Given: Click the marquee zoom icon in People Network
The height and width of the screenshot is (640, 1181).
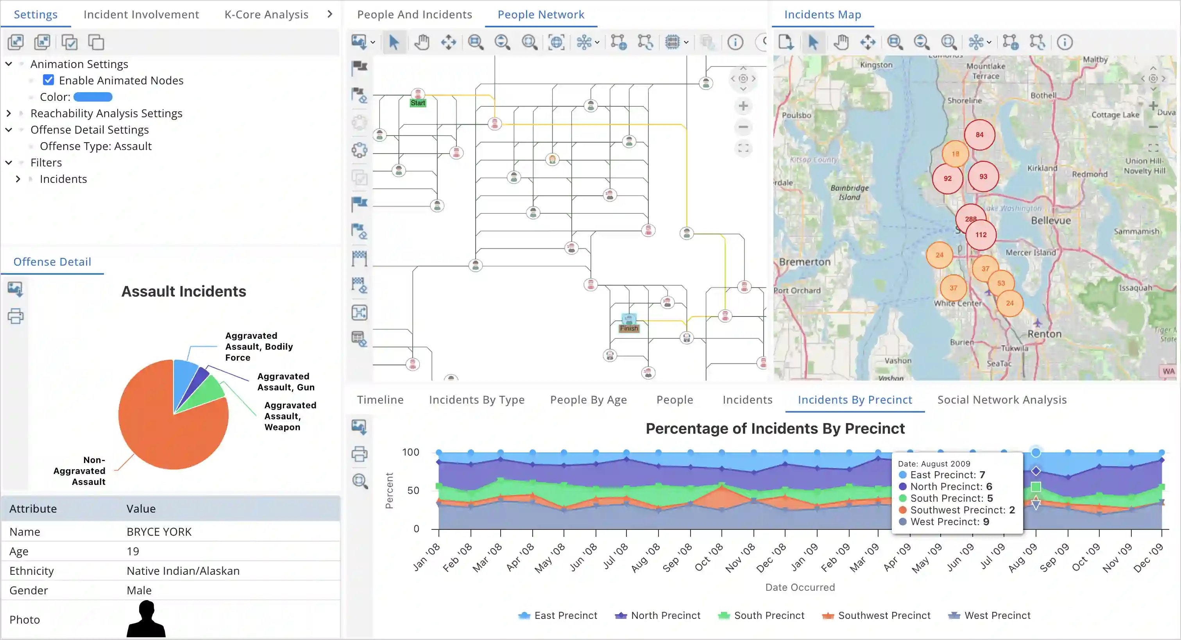Looking at the screenshot, I should click(x=476, y=42).
